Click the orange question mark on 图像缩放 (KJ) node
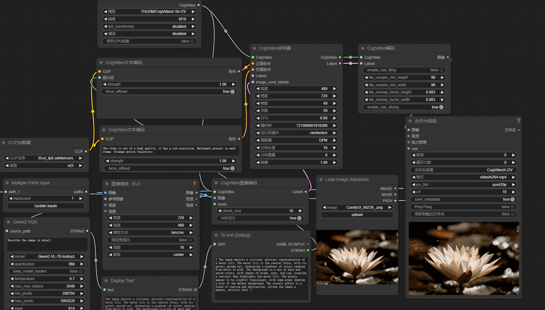 pyautogui.click(x=194, y=184)
